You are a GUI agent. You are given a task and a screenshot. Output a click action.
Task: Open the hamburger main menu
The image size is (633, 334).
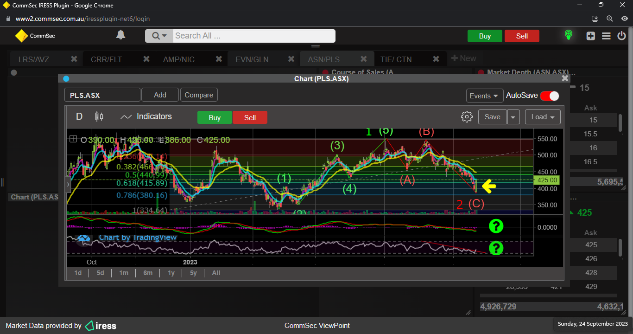[x=606, y=36]
